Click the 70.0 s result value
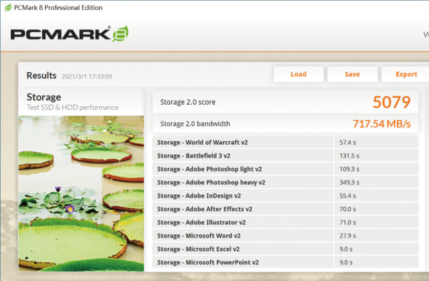This screenshot has height=281, width=429. 348,210
